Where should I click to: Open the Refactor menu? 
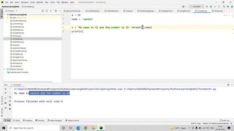[x=40, y=2]
